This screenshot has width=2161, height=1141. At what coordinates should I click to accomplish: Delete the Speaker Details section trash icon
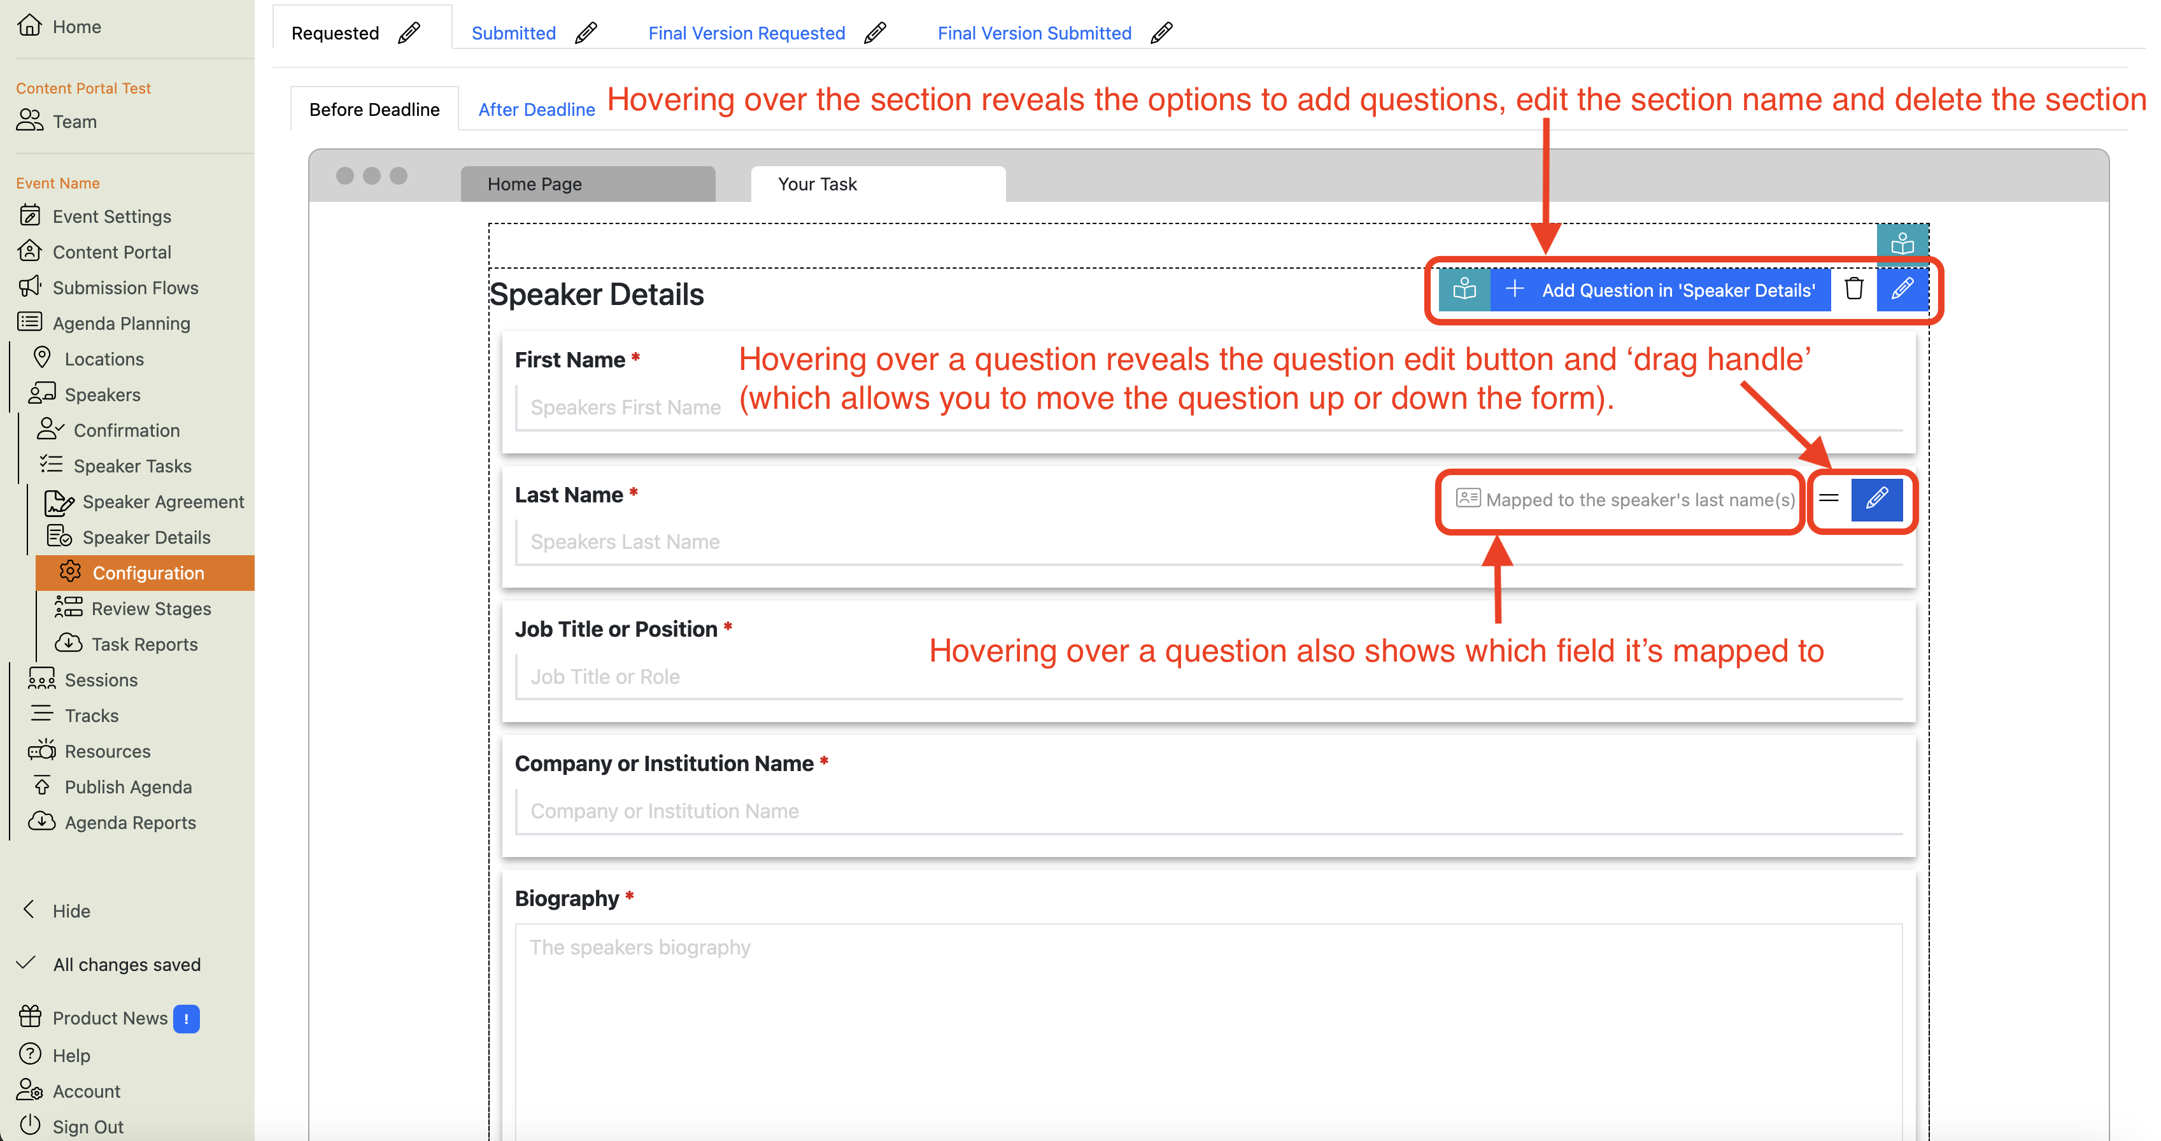(x=1854, y=290)
